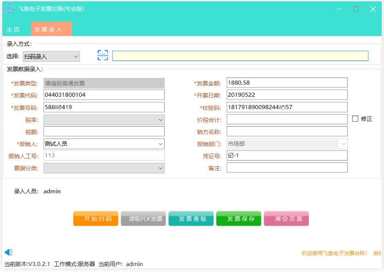Save invoice with 发票保存 button
The width and height of the screenshot is (384, 272).
coord(239,219)
